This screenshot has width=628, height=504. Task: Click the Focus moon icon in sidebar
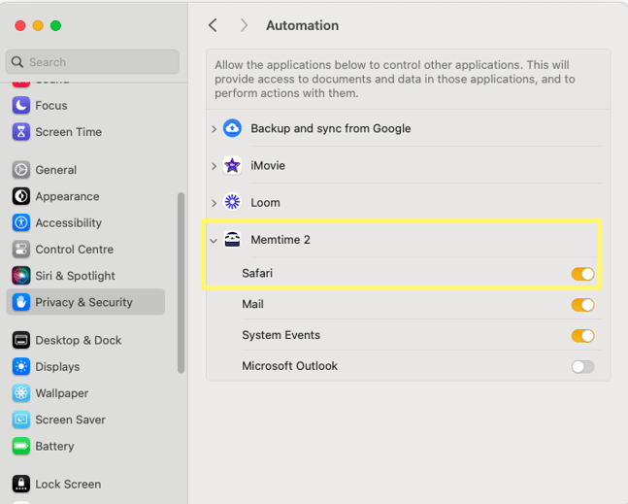(20, 106)
